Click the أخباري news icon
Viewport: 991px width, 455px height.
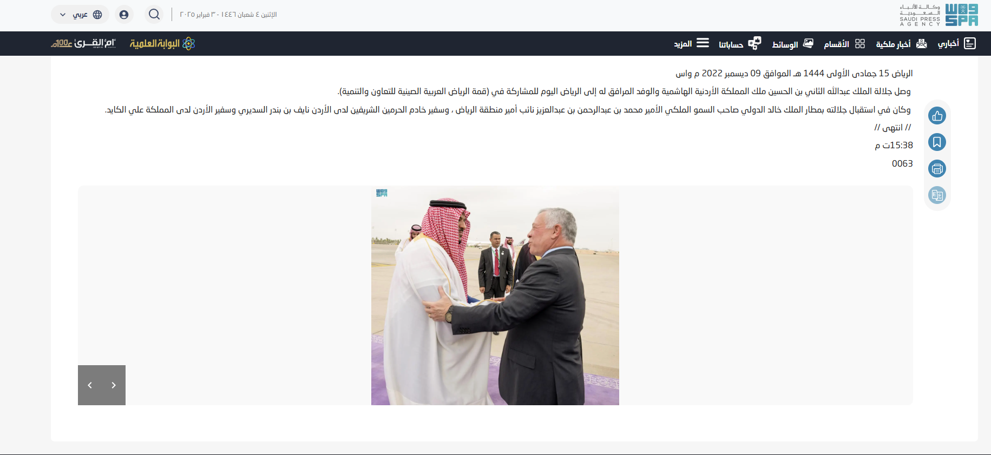click(969, 43)
